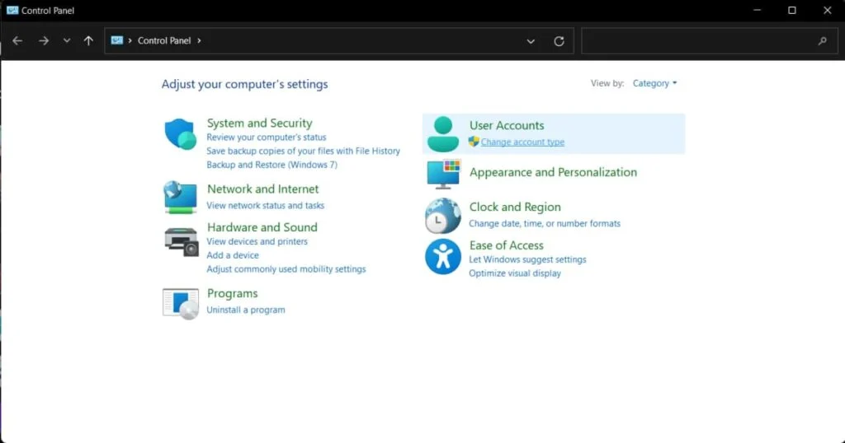845x443 pixels.
Task: Navigate back with the back arrow
Action: [x=17, y=40]
